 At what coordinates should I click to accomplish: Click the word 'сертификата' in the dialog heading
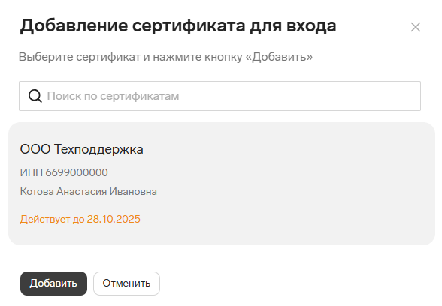(189, 25)
